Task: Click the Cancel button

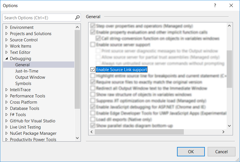Action: click(x=221, y=152)
